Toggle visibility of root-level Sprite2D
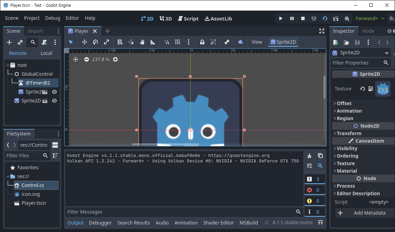The width and height of the screenshot is (395, 232). click(54, 101)
